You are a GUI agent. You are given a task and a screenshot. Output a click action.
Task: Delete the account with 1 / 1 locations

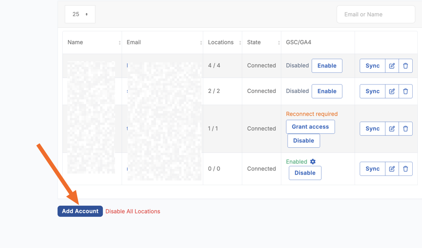(405, 129)
